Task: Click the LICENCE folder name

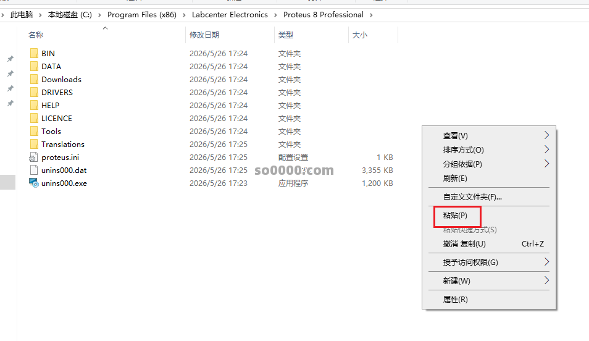Action: [57, 119]
